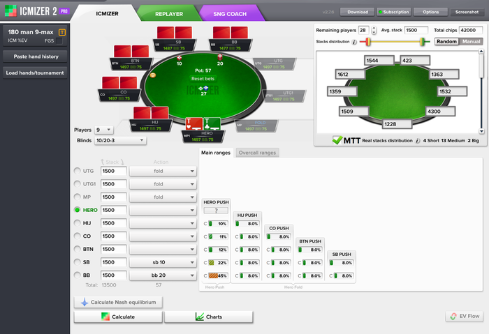Viewport: 489px width, 334px height.
Task: Select the CO radio button
Action: coord(77,236)
